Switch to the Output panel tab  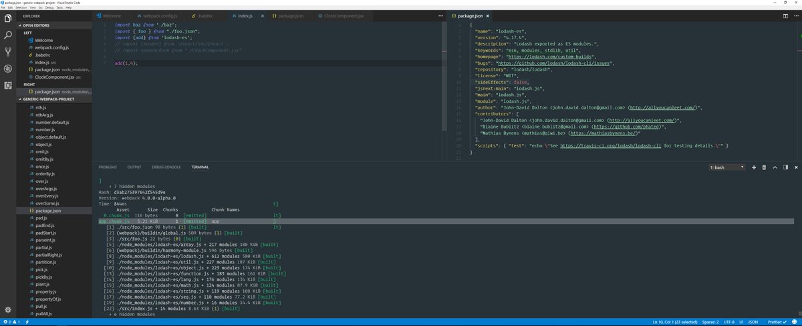[x=134, y=167]
